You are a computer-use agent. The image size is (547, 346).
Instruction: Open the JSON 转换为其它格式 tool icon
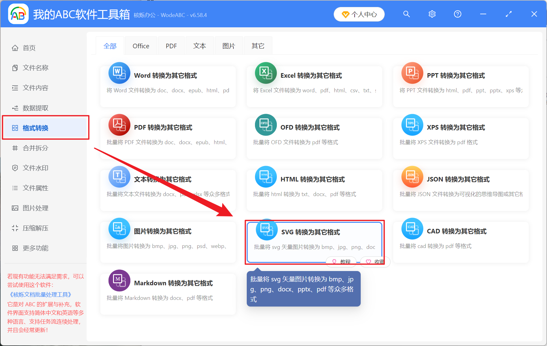click(x=412, y=177)
